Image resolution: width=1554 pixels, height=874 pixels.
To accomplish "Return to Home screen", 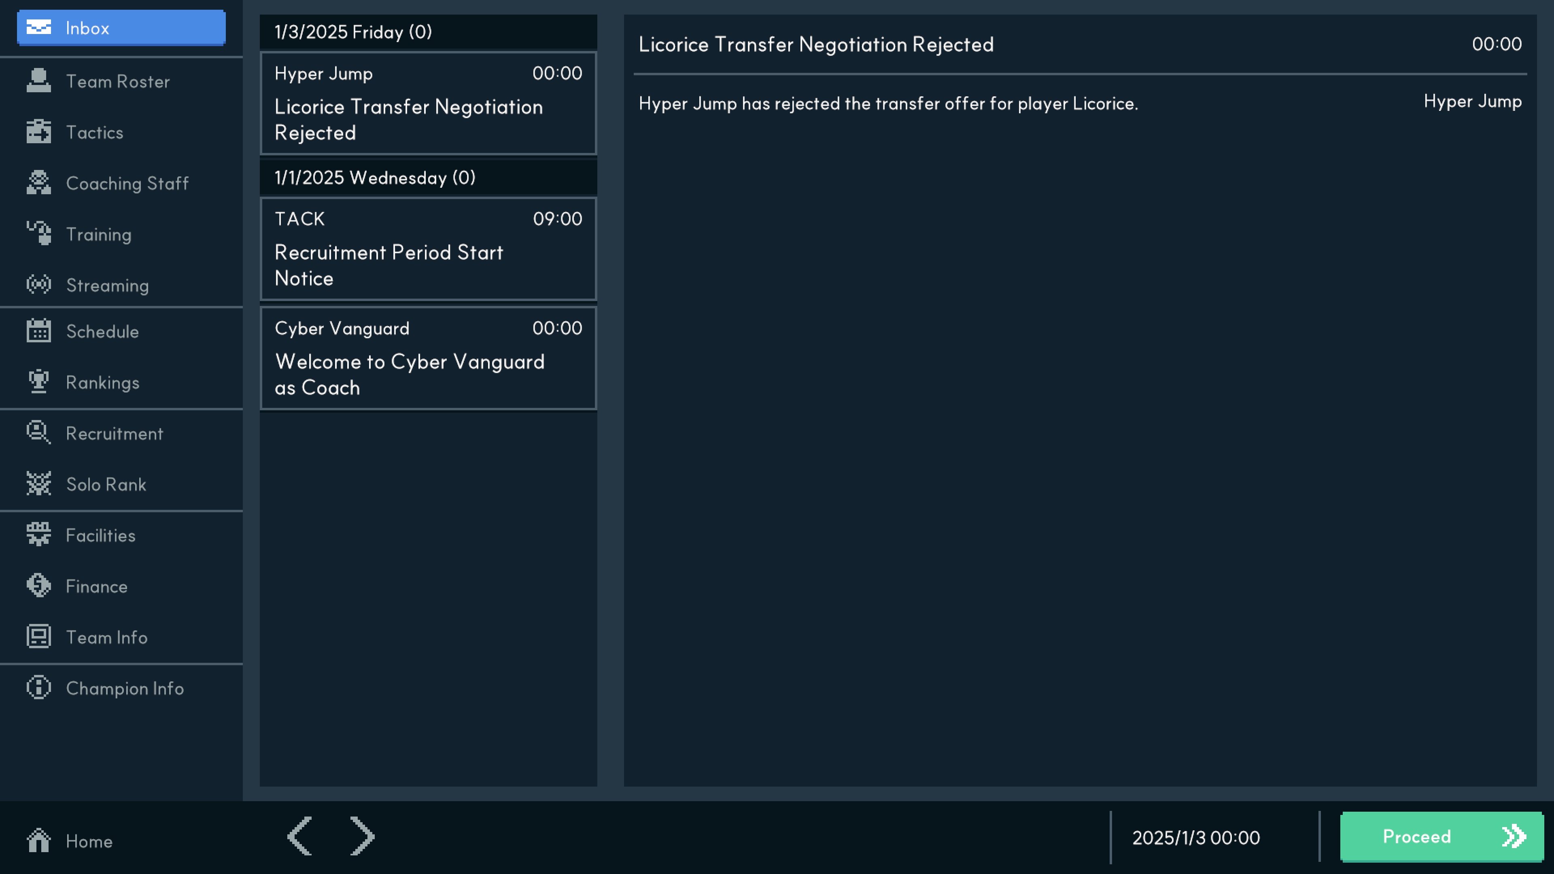I will click(70, 841).
